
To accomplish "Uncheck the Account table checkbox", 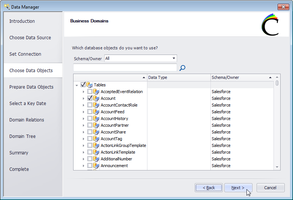I will tap(90, 98).
